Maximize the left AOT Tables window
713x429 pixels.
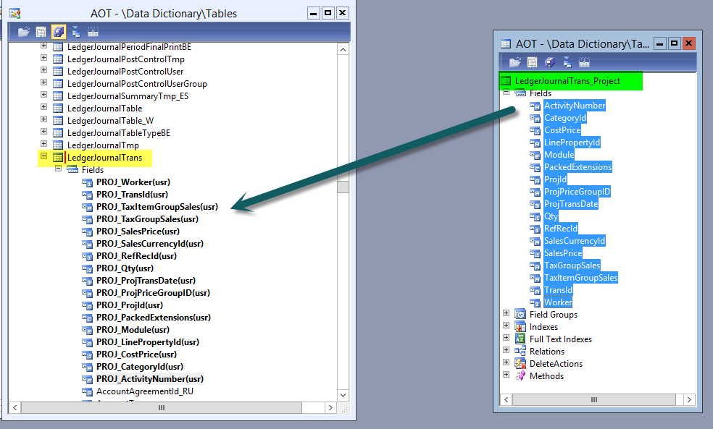point(328,13)
